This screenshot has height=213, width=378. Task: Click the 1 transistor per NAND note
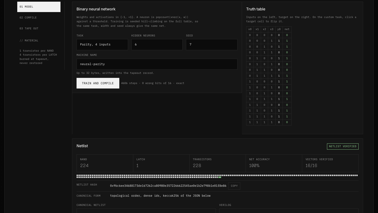point(37,51)
